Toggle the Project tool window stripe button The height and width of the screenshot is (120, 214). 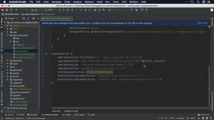2,23
